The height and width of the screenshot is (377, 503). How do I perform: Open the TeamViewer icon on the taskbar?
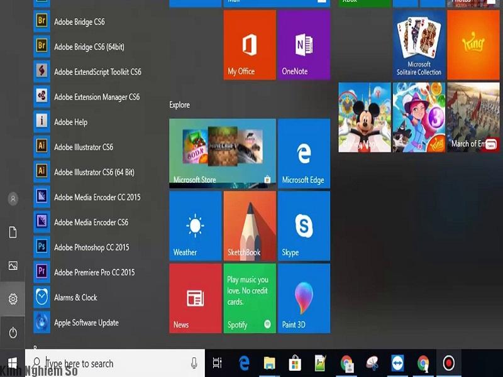398,363
